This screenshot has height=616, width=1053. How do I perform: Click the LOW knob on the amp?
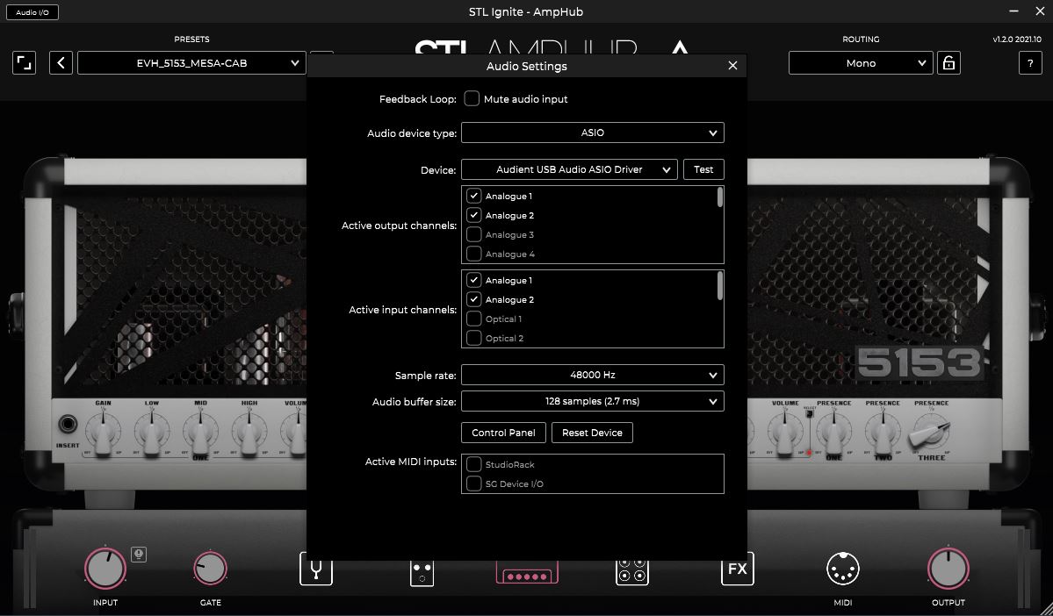coord(152,432)
